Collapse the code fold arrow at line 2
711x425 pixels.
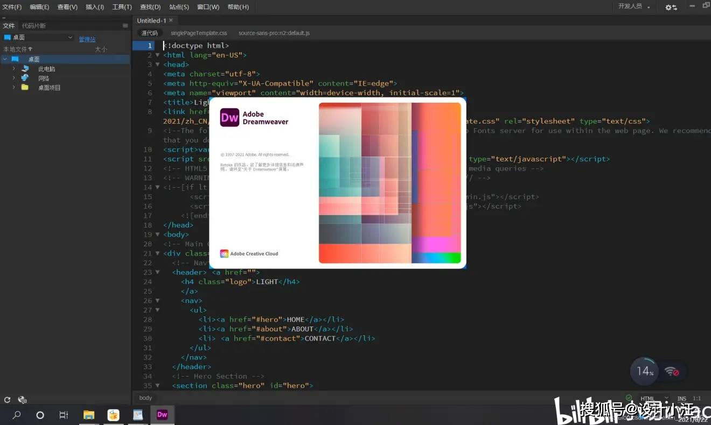157,55
